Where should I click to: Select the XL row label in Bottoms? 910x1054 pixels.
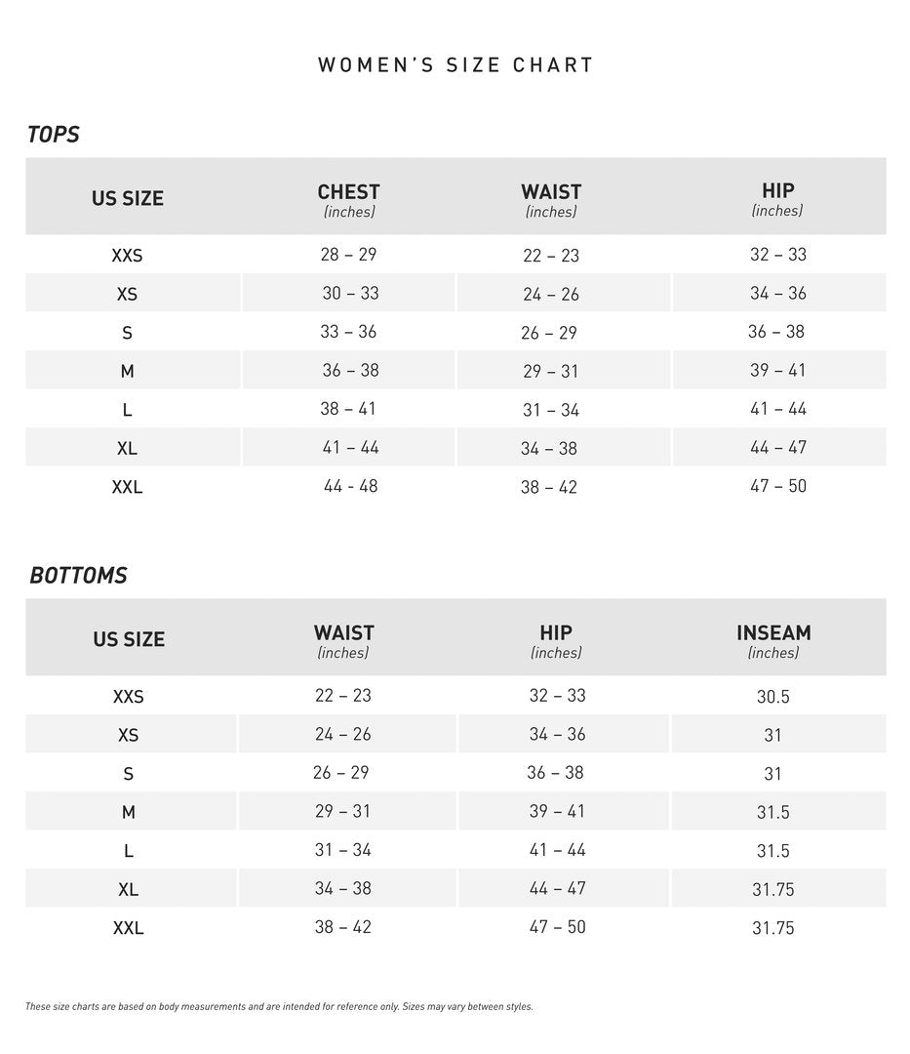pos(128,889)
